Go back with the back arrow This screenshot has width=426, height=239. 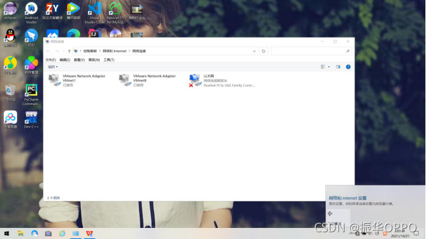point(49,51)
